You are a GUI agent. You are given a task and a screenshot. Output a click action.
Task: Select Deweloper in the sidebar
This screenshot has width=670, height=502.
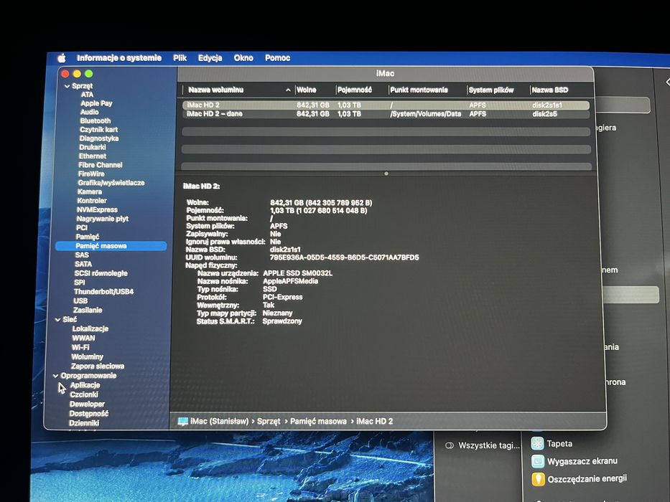[87, 404]
